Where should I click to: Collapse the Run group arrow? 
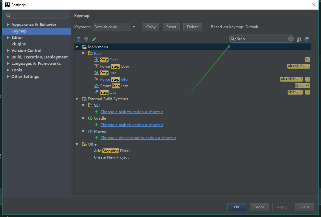point(83,53)
